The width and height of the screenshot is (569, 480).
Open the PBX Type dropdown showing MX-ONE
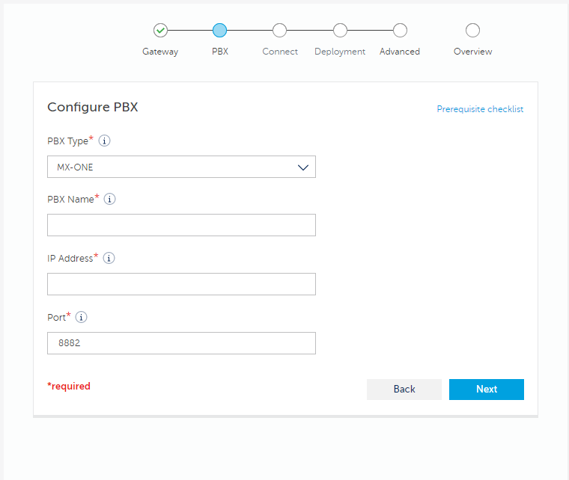[181, 167]
